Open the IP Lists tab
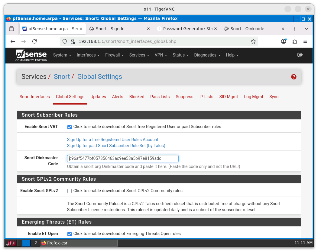This screenshot has height=252, width=318. tap(206, 97)
